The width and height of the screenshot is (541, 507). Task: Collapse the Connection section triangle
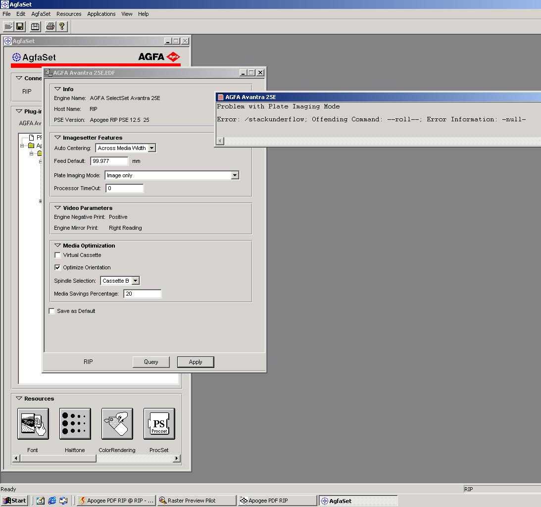pos(19,78)
